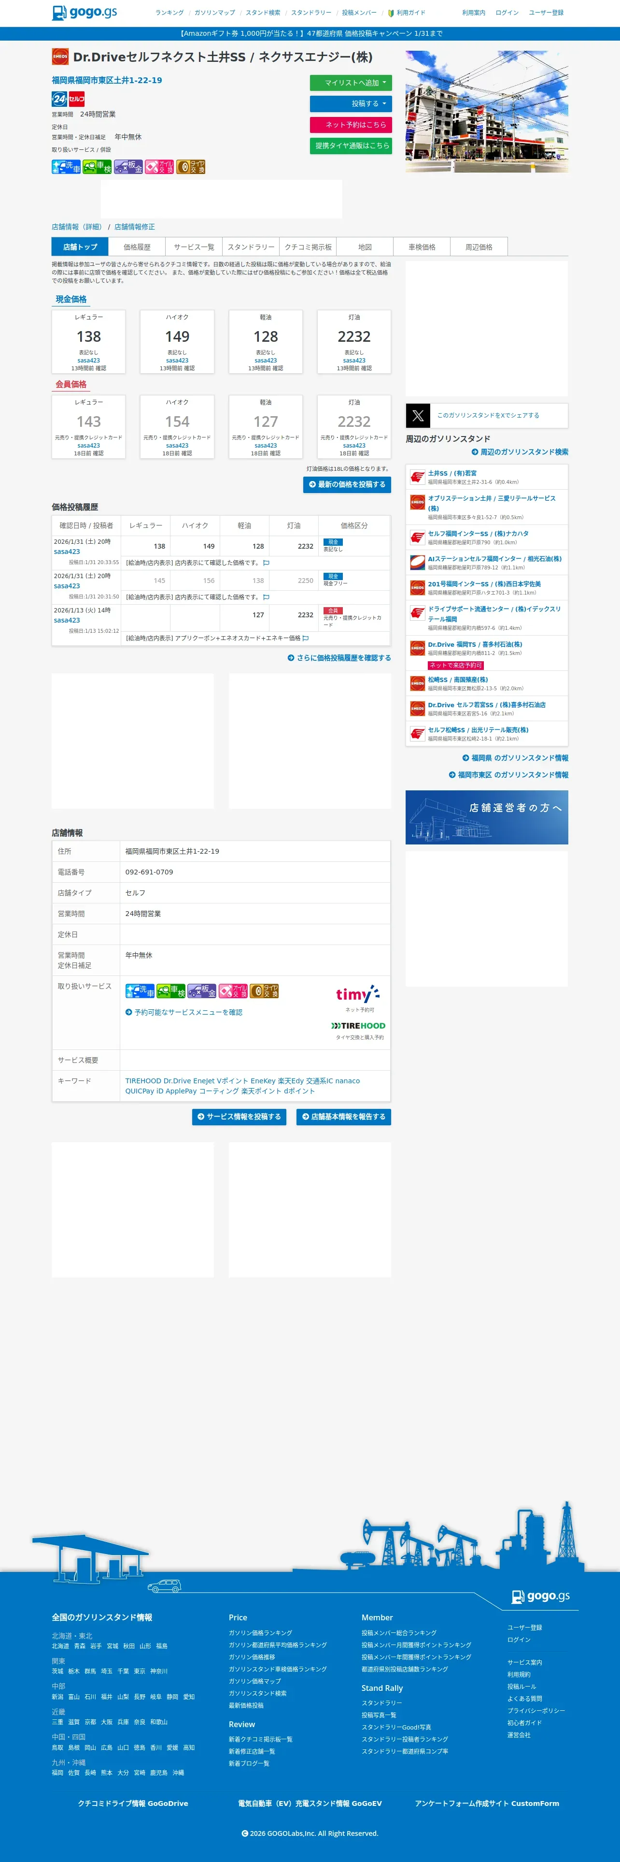Click オイル交換 icon in store info table

click(233, 990)
